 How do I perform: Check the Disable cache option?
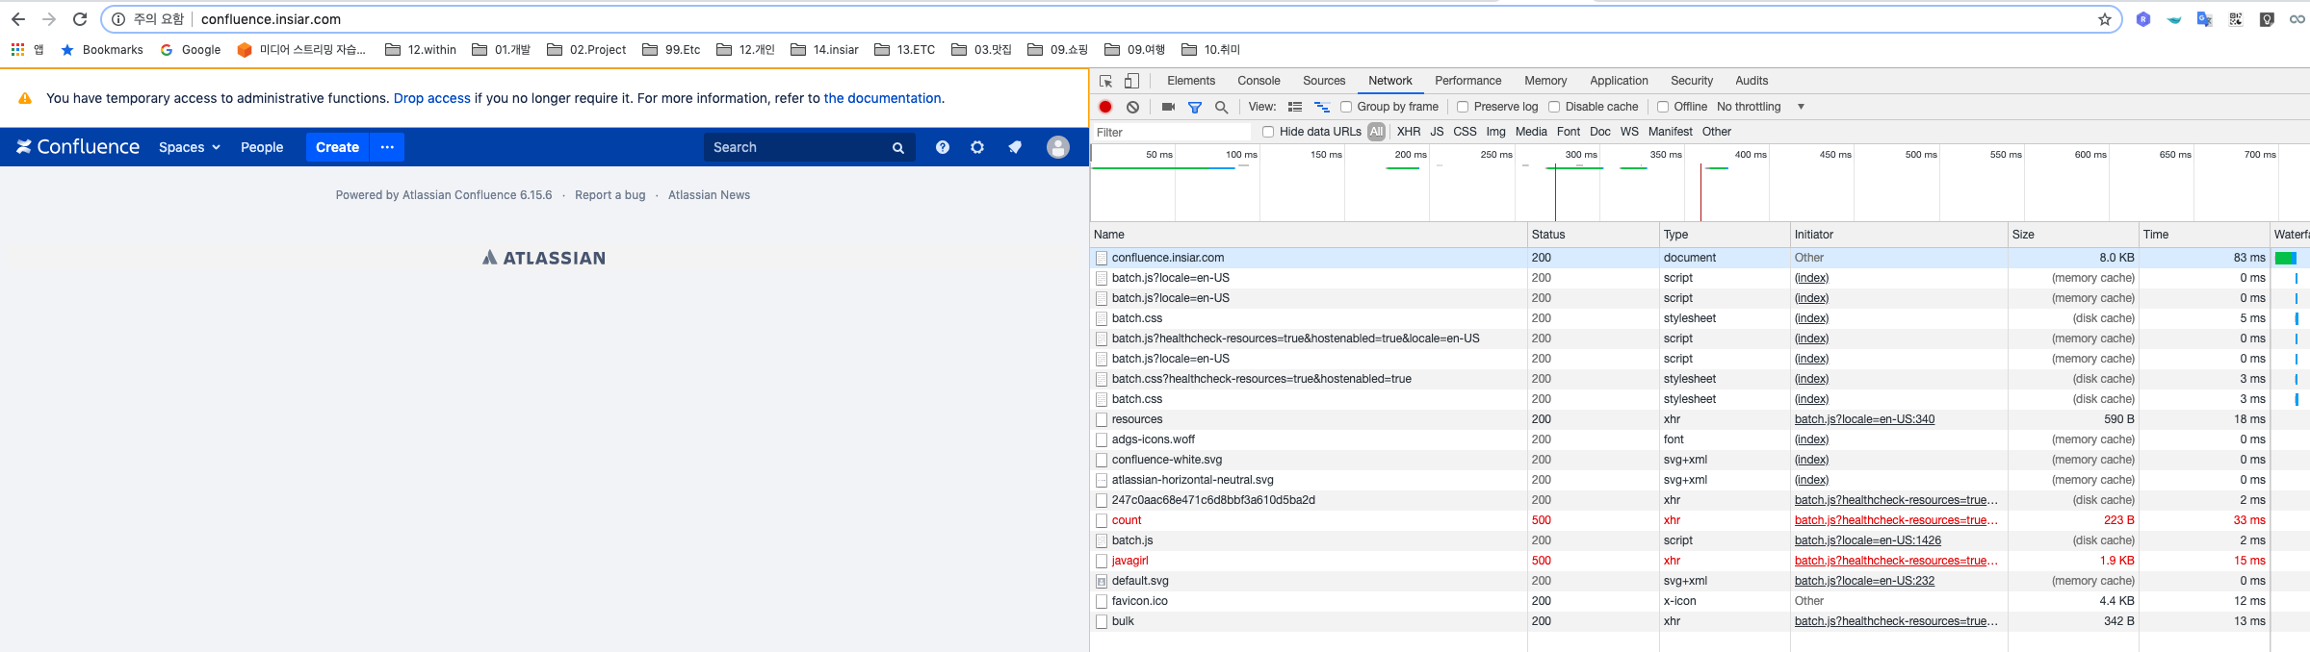pyautogui.click(x=1554, y=107)
